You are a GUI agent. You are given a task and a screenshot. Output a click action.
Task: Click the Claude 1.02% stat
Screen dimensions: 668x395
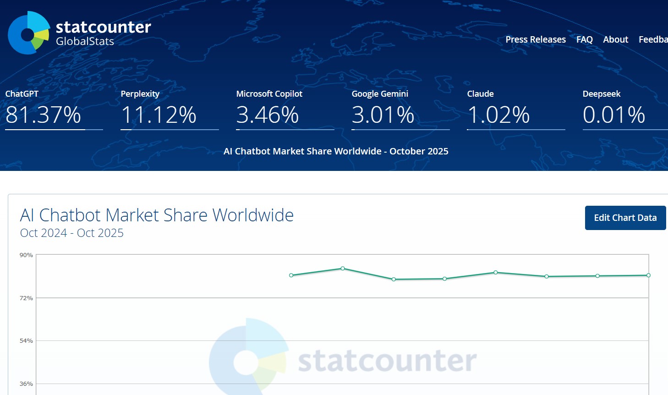point(498,115)
